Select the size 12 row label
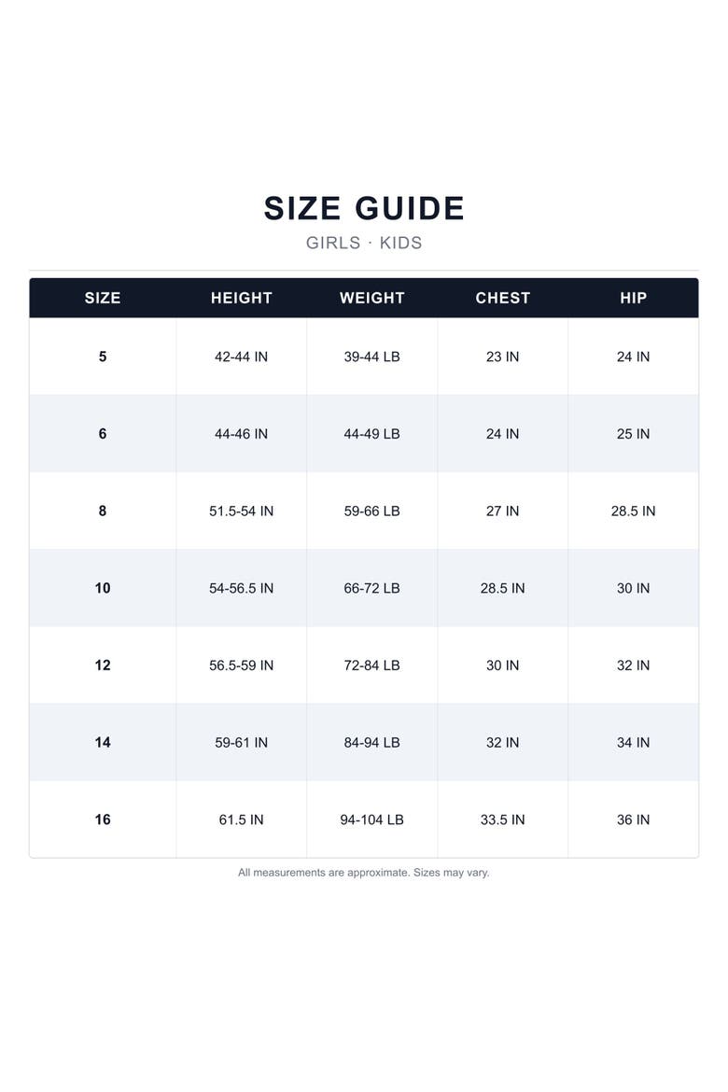Image resolution: width=728 pixels, height=1092 pixels. point(103,665)
